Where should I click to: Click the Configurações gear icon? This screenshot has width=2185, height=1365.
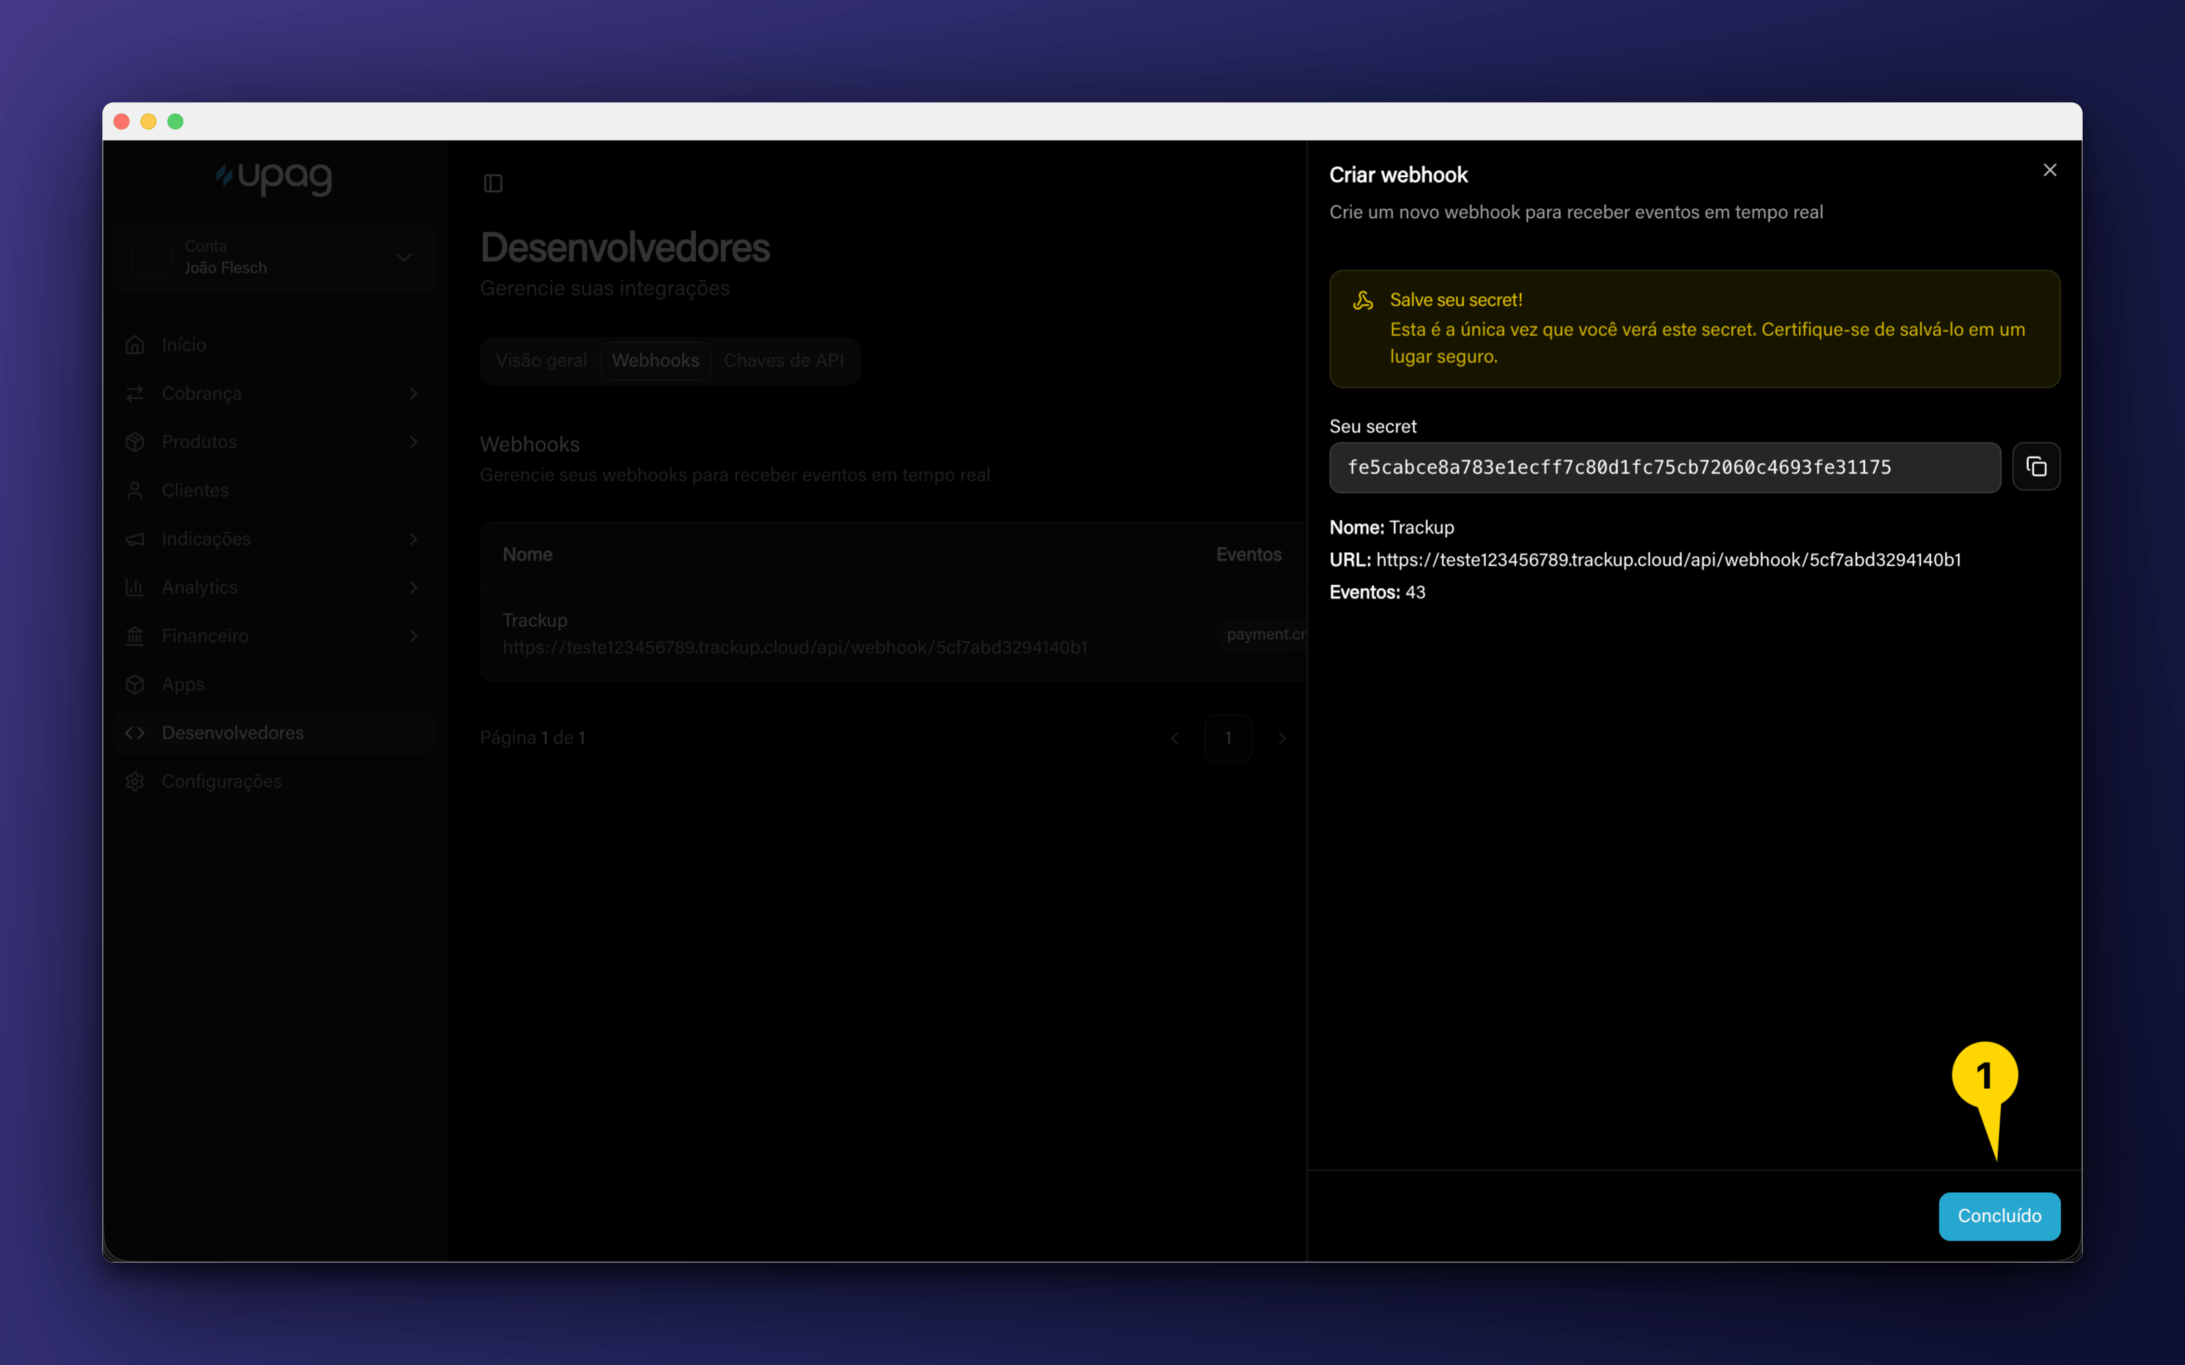click(135, 781)
